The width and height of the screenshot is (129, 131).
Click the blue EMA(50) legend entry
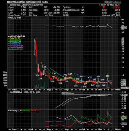pos(14,44)
